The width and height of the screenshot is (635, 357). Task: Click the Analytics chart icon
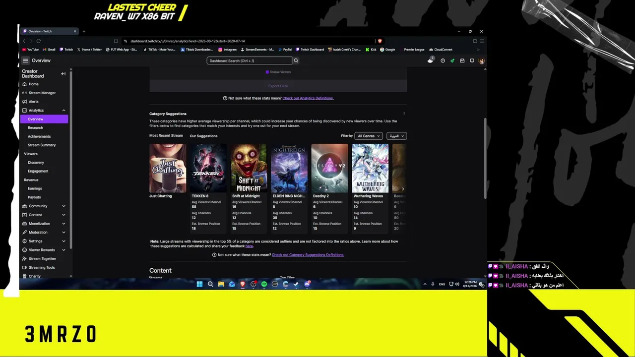click(24, 110)
